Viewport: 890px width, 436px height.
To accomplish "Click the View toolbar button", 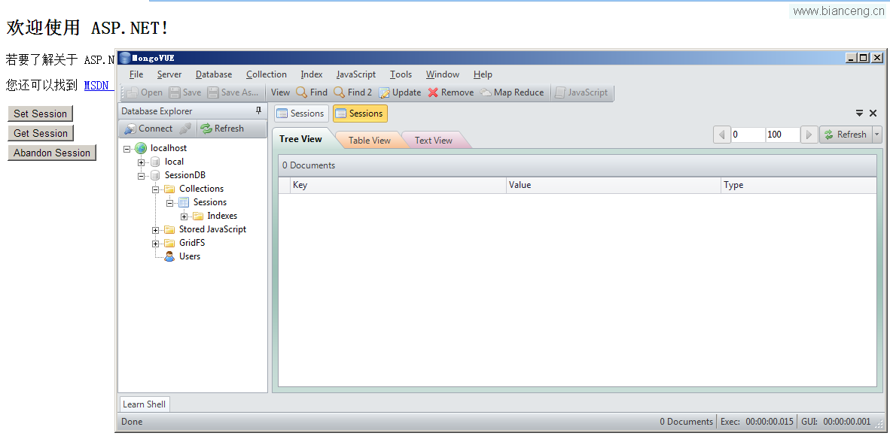I will [280, 92].
